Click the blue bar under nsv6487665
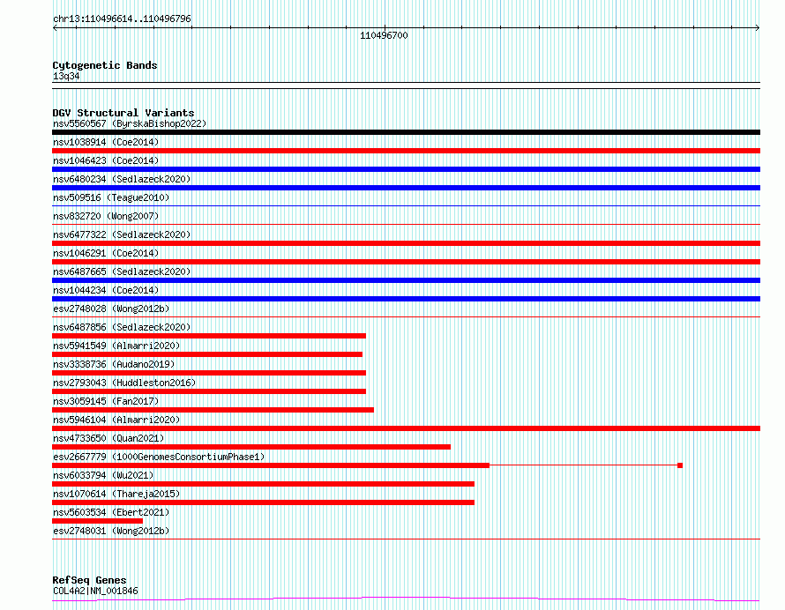 click(x=406, y=280)
